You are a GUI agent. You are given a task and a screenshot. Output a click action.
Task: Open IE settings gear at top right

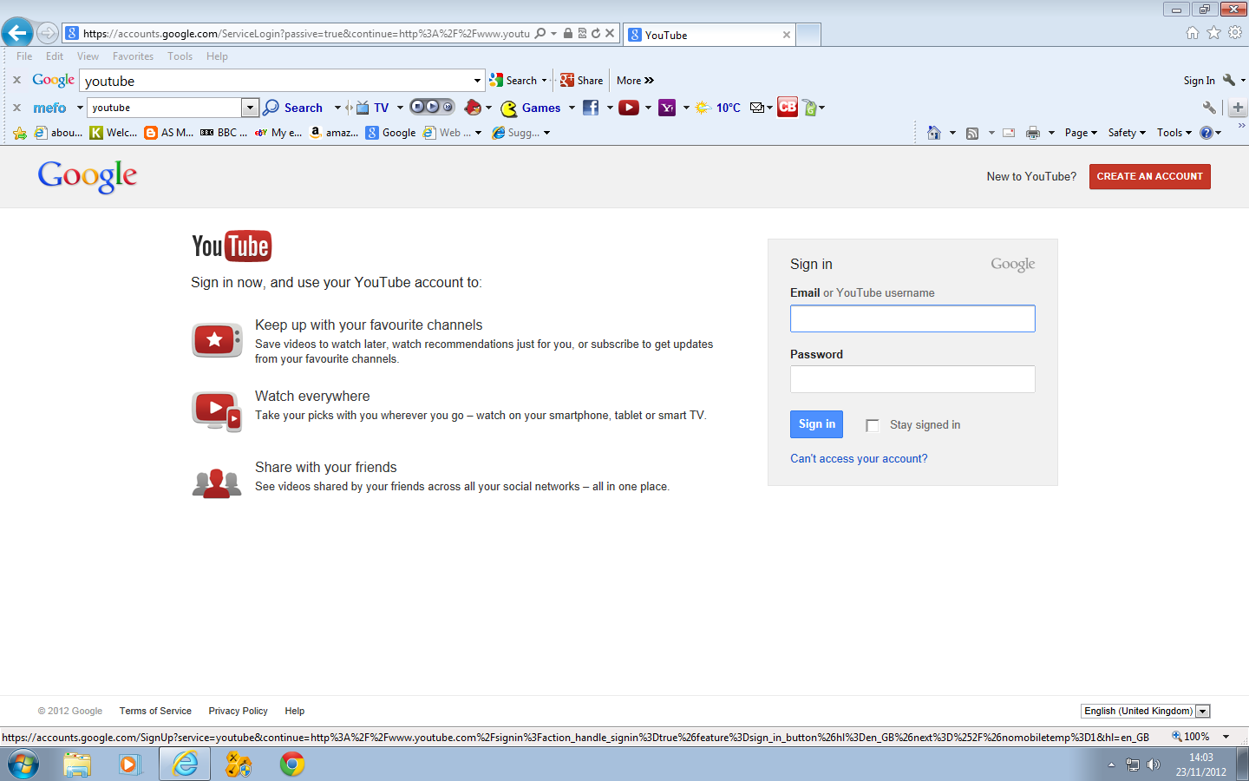pos(1235,32)
